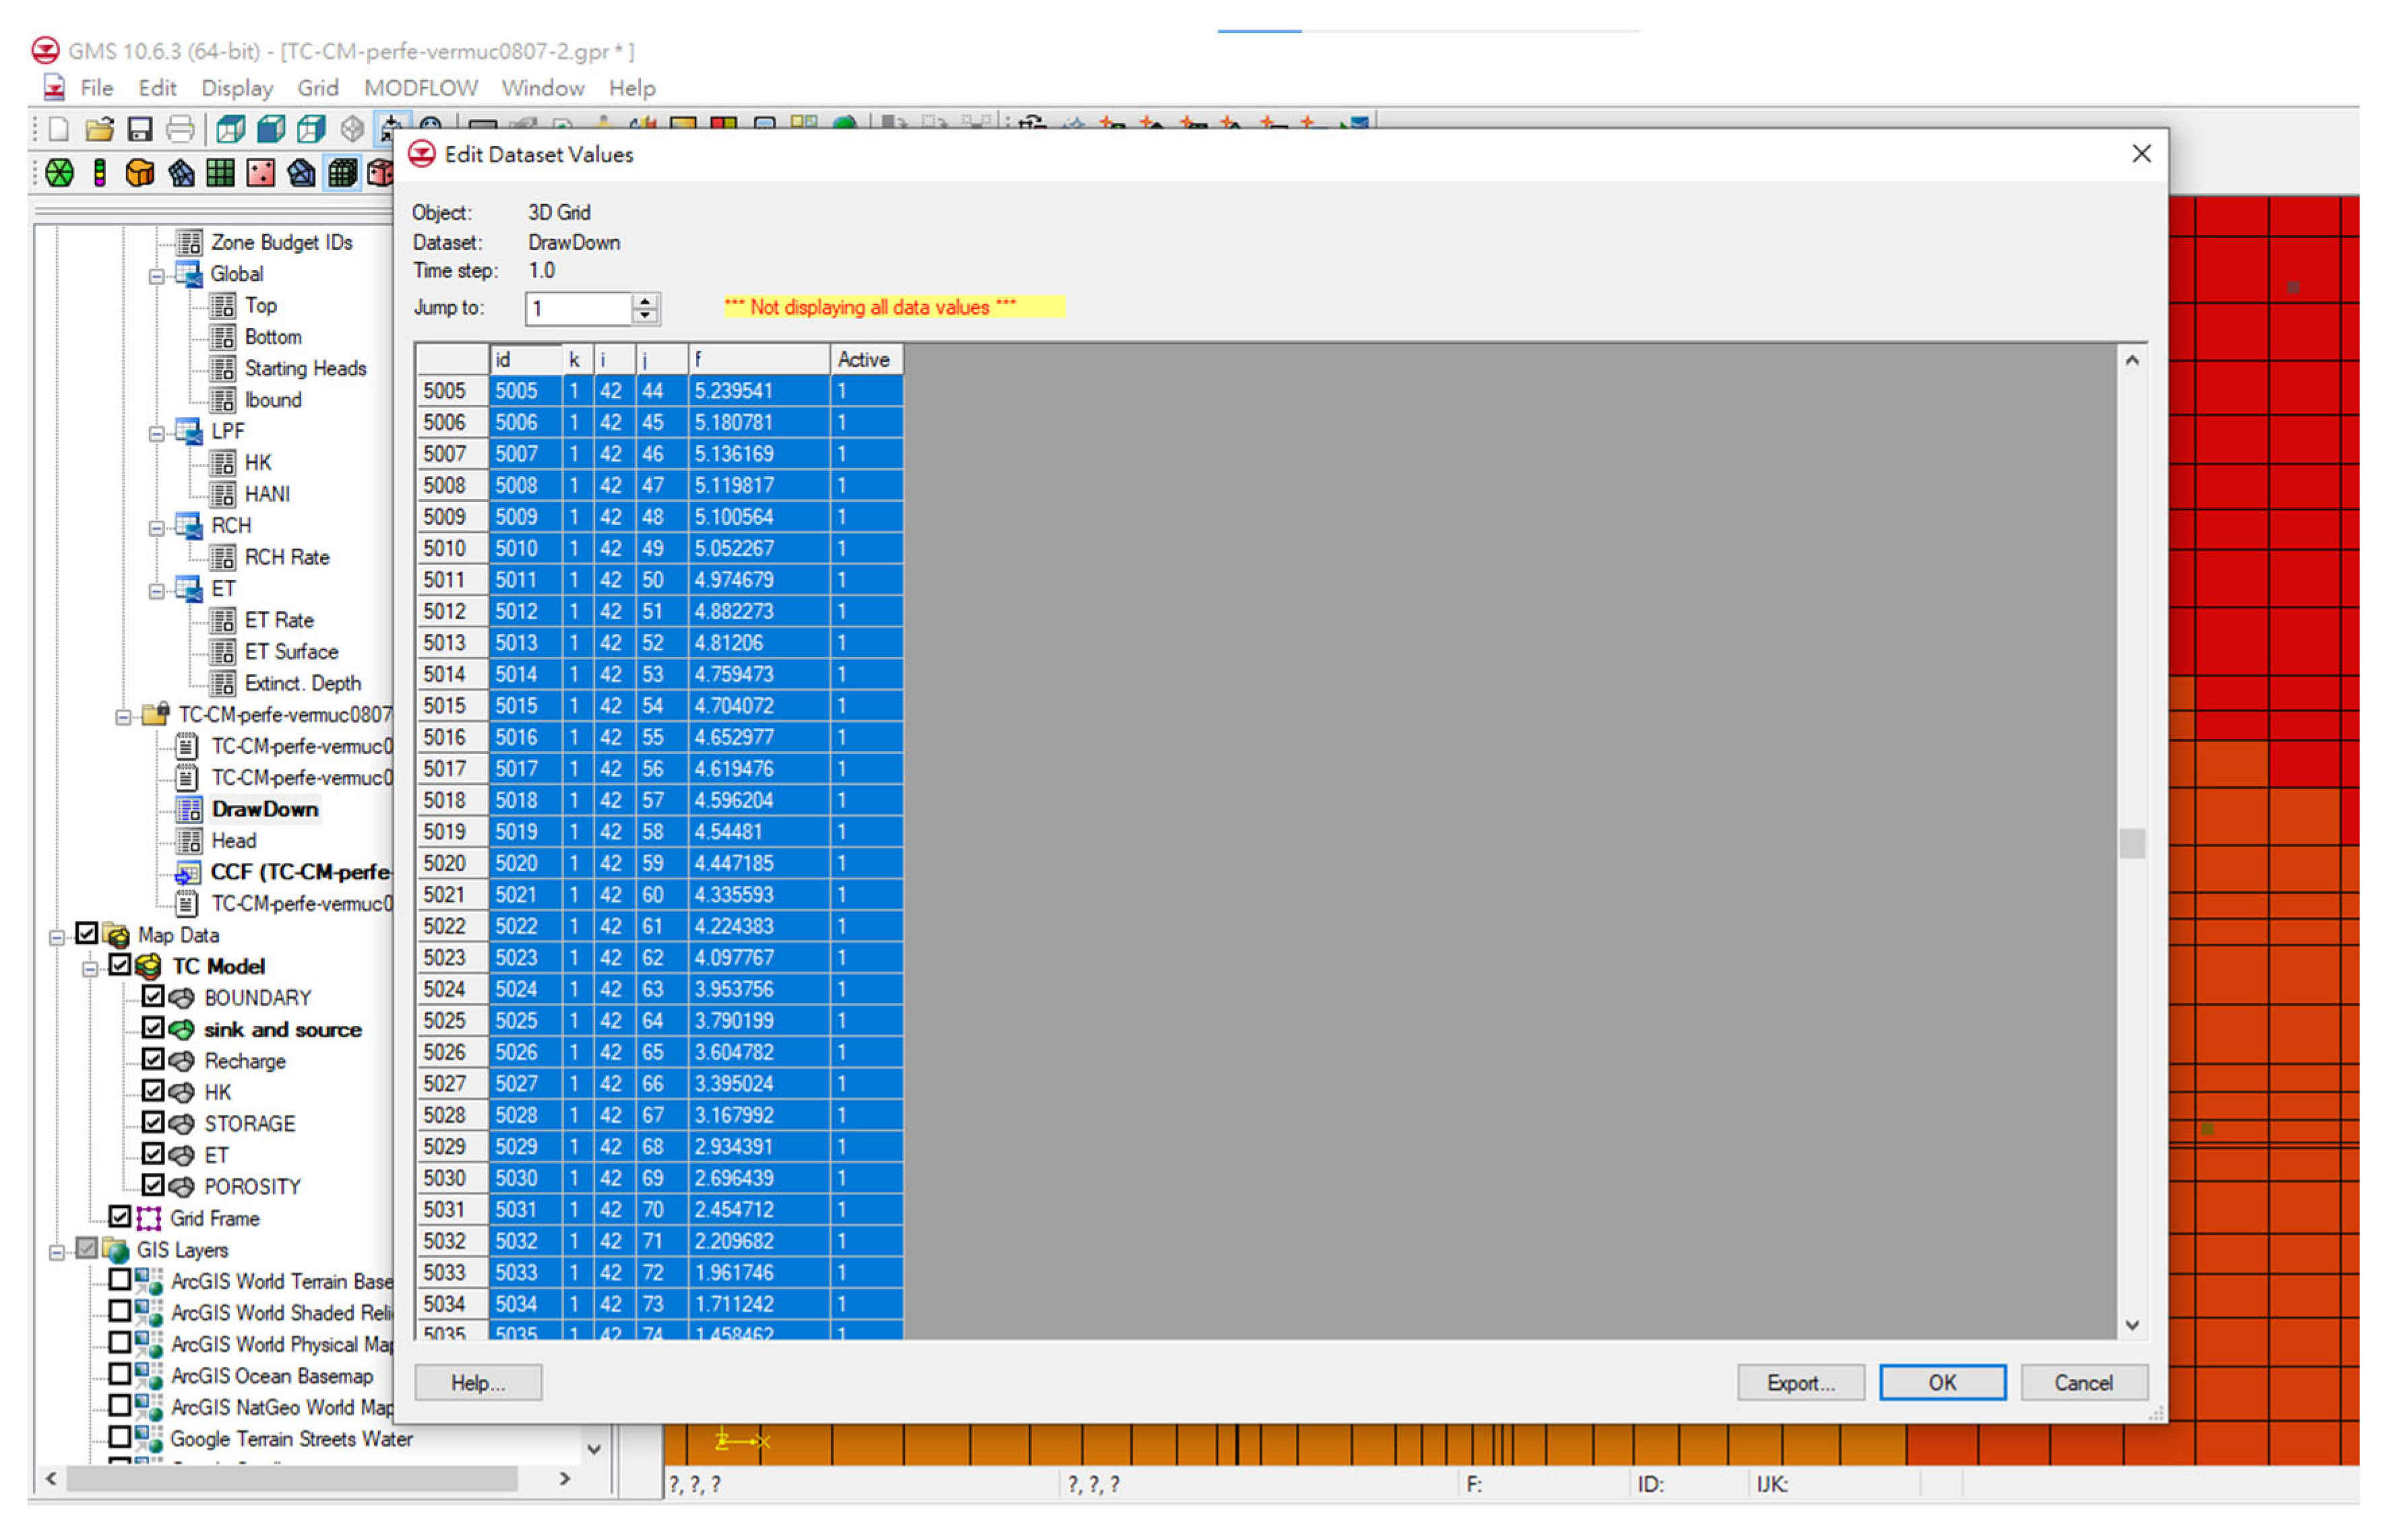Select the pink 2D Scatter Point module icon
The height and width of the screenshot is (1540, 2397).
[260, 173]
